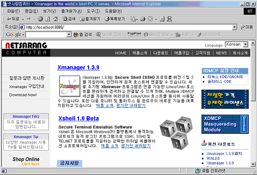257x175 pixels.
Task: Open the Xmanager Tip box link
Action: [26, 137]
